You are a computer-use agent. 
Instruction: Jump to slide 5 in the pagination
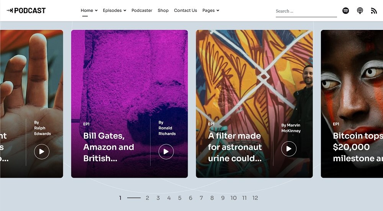(180, 198)
